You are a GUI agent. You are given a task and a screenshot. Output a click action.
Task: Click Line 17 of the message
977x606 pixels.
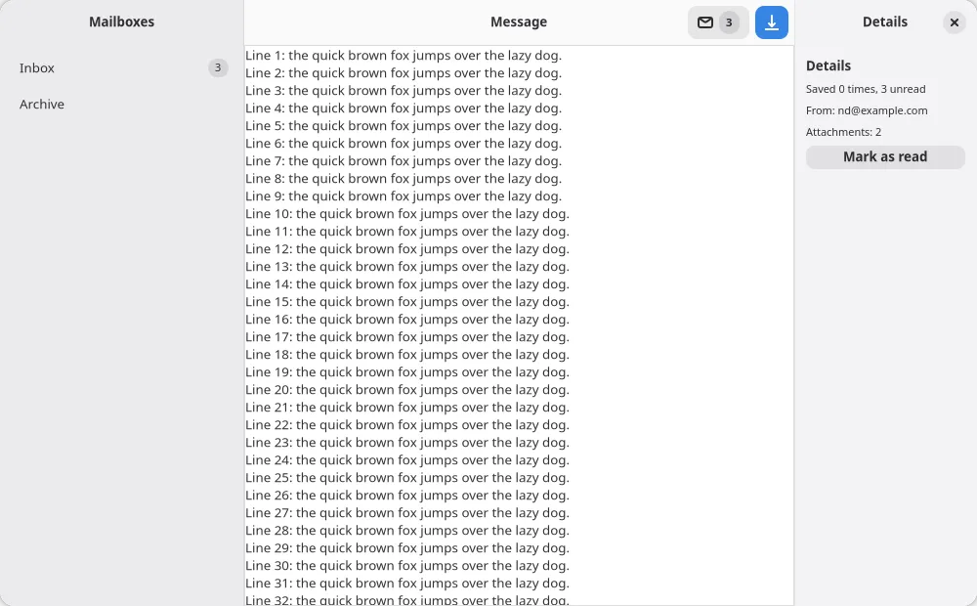(406, 336)
